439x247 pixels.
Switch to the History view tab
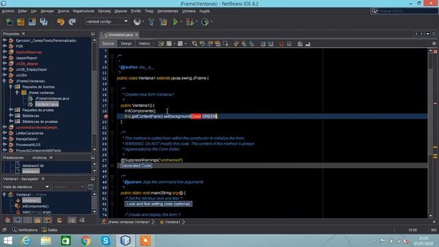pyautogui.click(x=145, y=44)
